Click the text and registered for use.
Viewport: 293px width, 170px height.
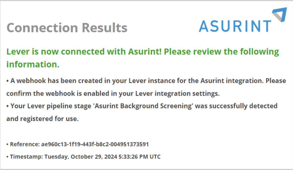click(42, 119)
